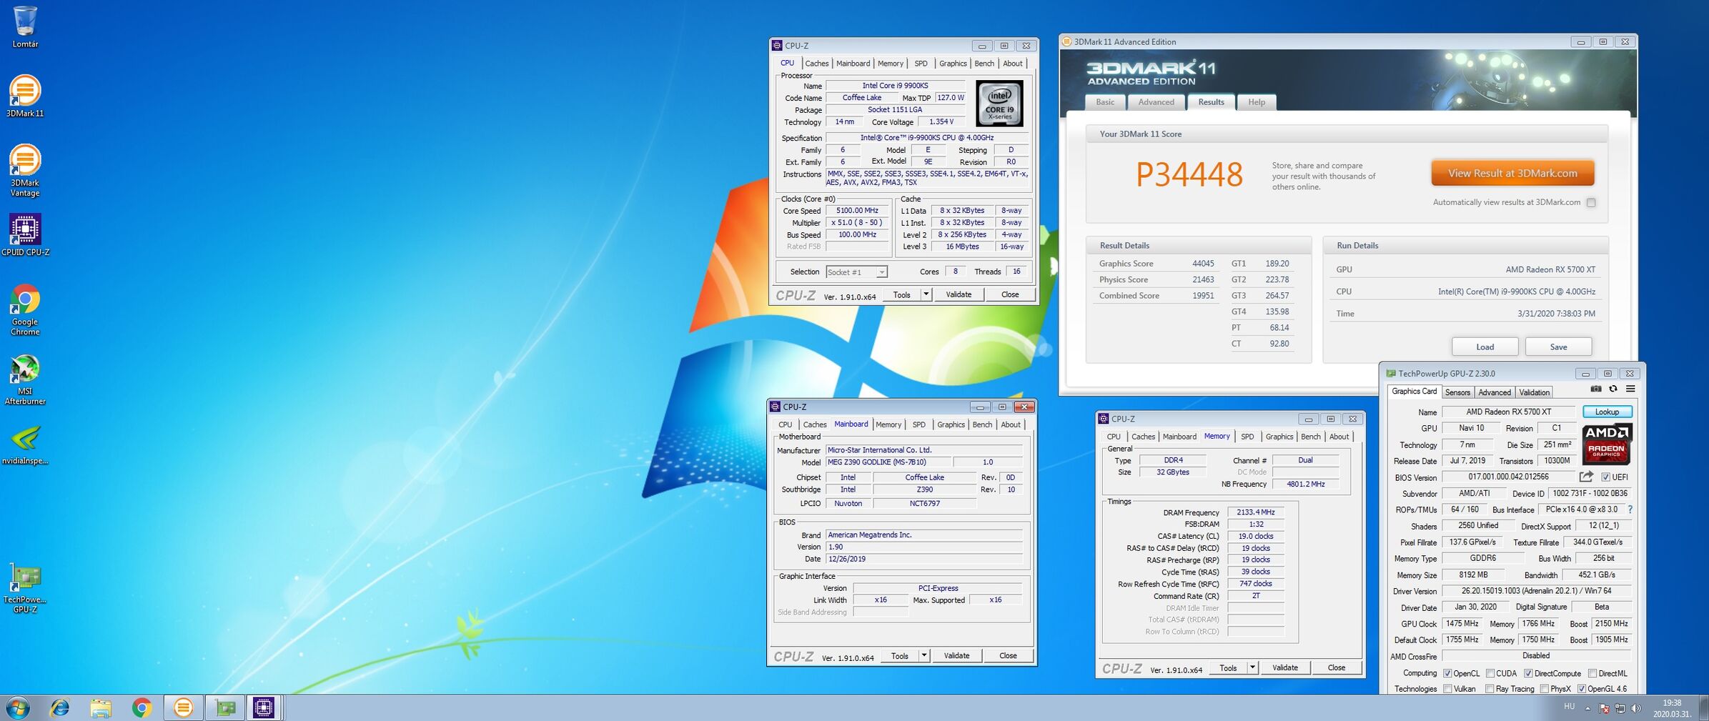The image size is (1709, 721).
Task: Select the SPD tab in CPU-Z Mainboard window
Action: pyautogui.click(x=919, y=424)
